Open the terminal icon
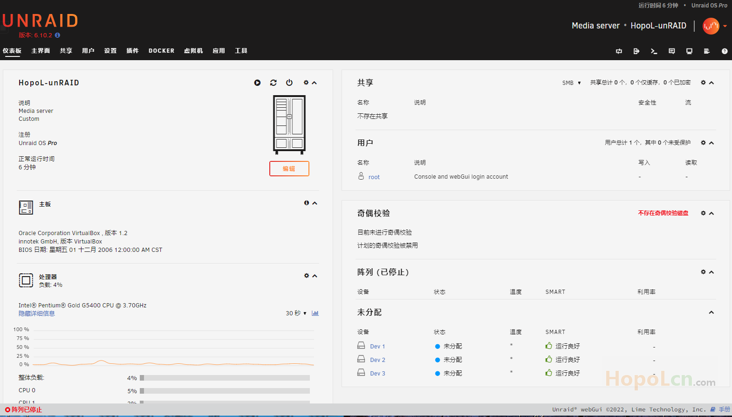The image size is (732, 417). [x=654, y=51]
